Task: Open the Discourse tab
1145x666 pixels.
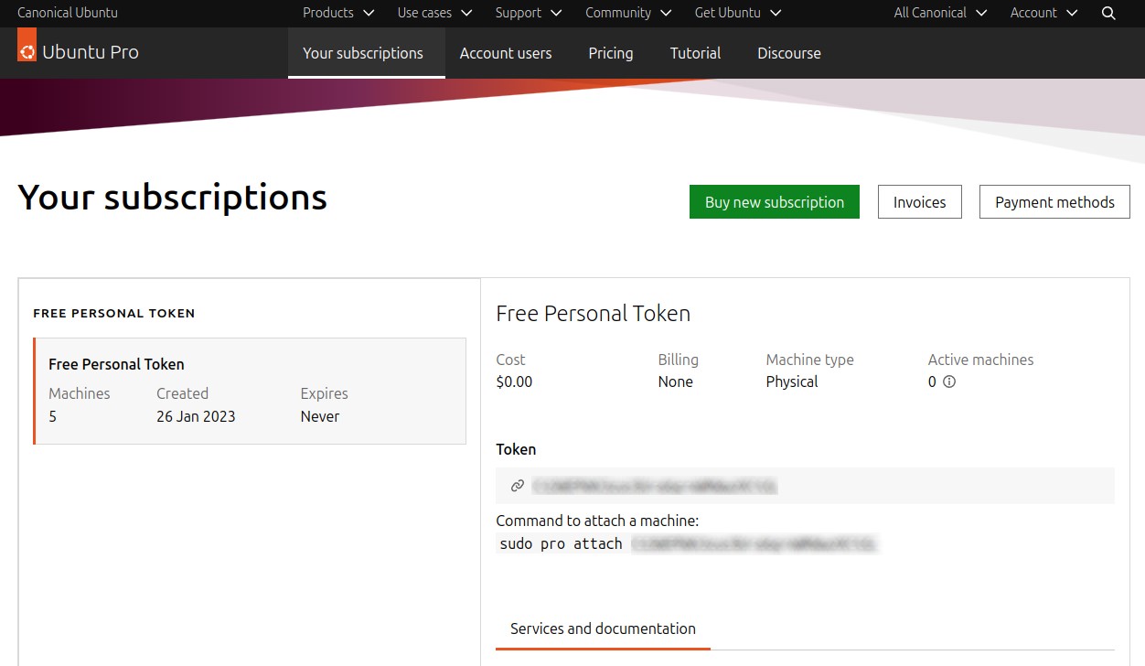Action: (x=789, y=53)
